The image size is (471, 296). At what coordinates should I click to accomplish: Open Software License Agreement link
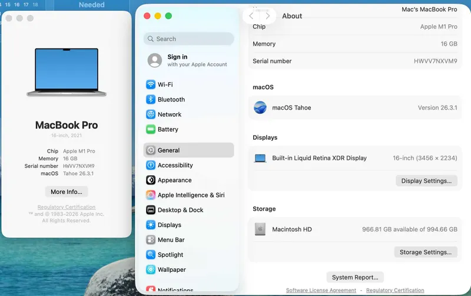coord(321,290)
